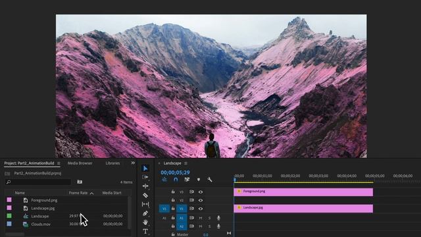Toggle lock on video track V1
The width and height of the screenshot is (421, 237).
click(173, 209)
